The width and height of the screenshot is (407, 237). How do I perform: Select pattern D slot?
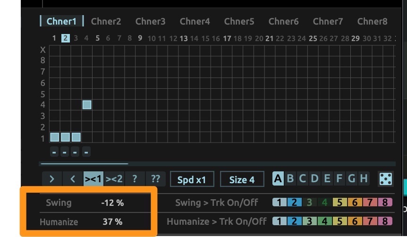(314, 179)
